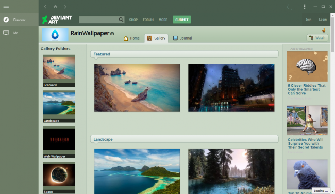Screen dimensions: 335x194
Task: Go back with the left arrow
Action: (x=45, y=7)
